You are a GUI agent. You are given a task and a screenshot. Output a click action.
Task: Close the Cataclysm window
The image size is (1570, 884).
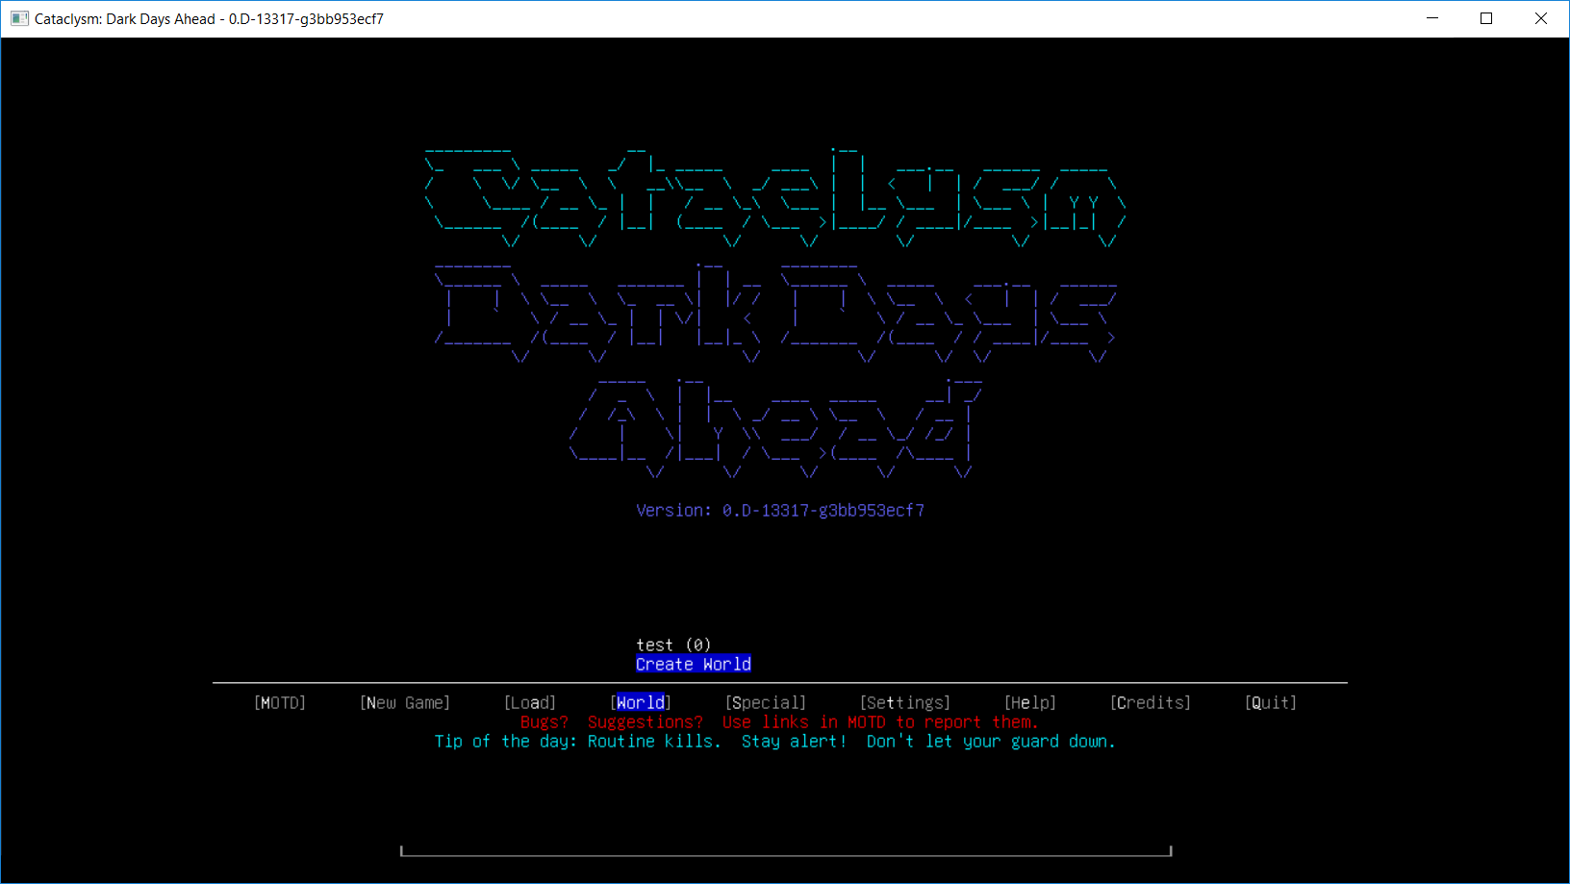pos(1541,18)
